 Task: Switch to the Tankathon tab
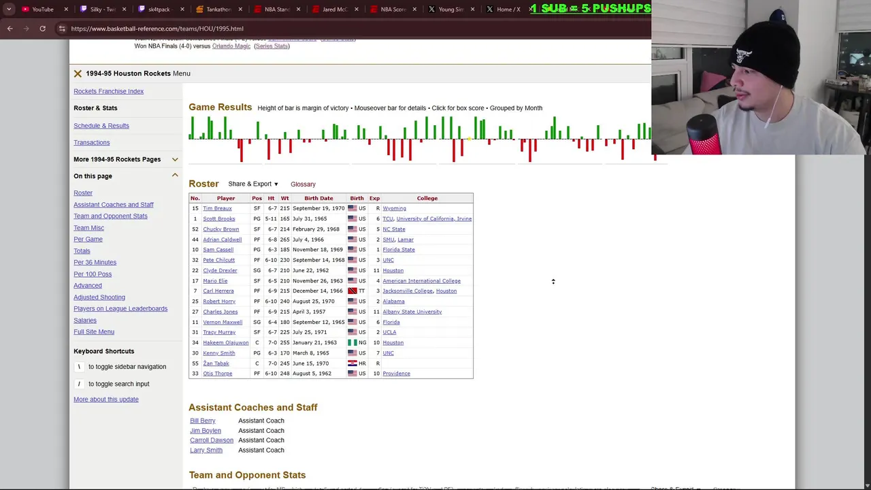click(218, 10)
